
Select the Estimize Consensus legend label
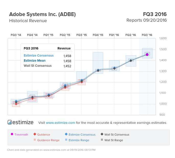82,135
